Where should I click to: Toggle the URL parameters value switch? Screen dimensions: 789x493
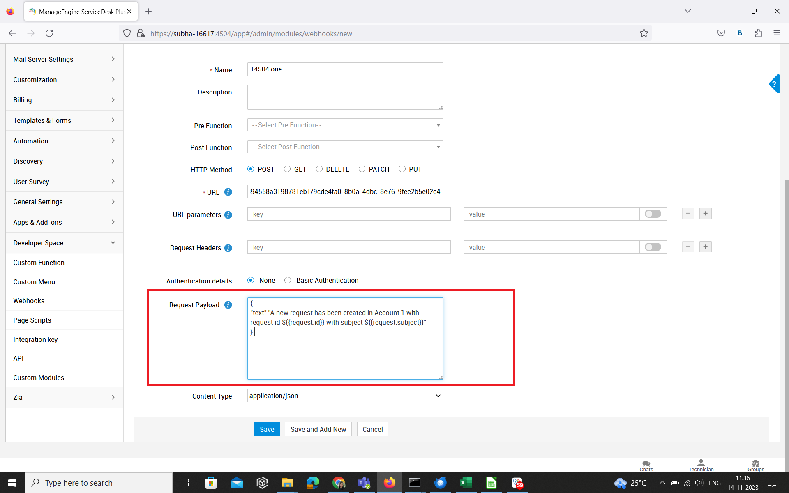[x=653, y=214]
